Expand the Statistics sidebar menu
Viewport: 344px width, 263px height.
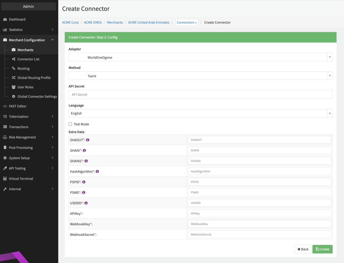tap(28, 30)
